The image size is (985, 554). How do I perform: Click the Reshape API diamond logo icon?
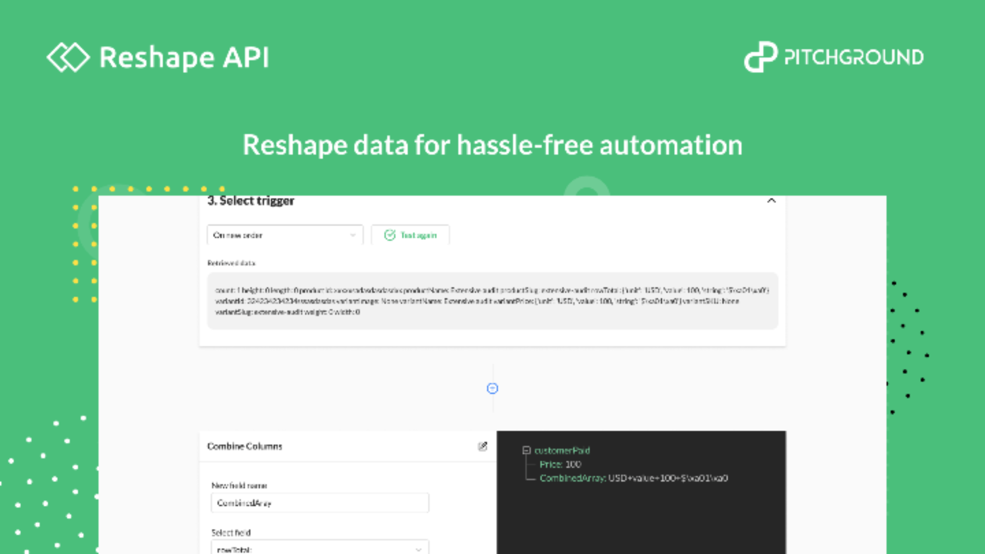pos(68,57)
